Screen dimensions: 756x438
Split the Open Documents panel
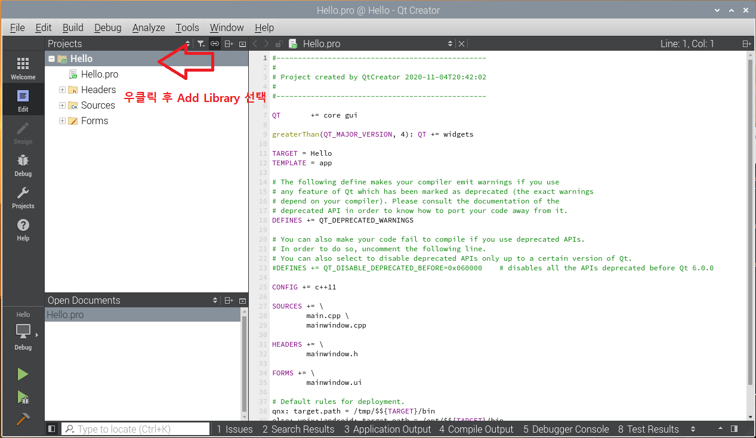pyautogui.click(x=229, y=300)
